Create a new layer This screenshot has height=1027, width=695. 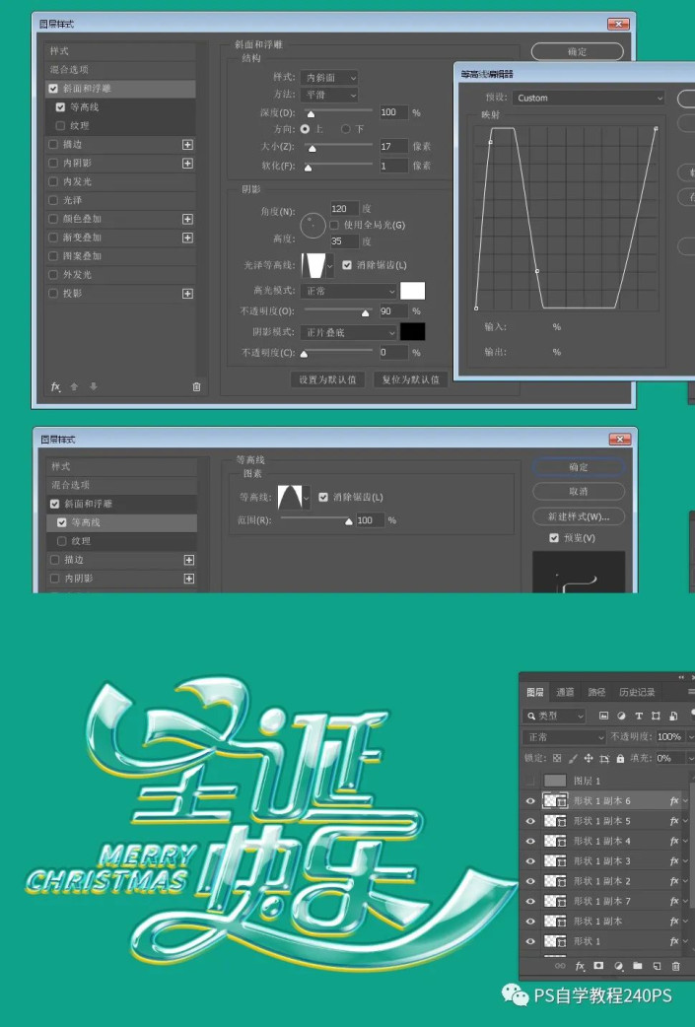657,966
